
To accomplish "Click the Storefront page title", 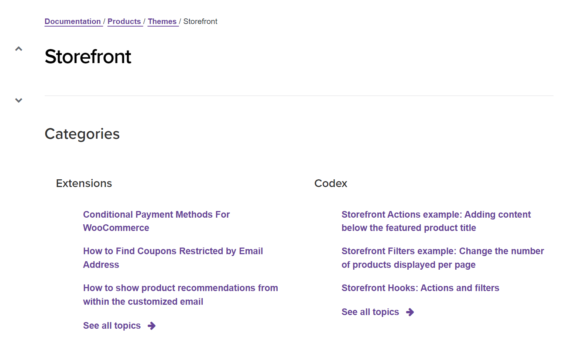I will click(88, 56).
